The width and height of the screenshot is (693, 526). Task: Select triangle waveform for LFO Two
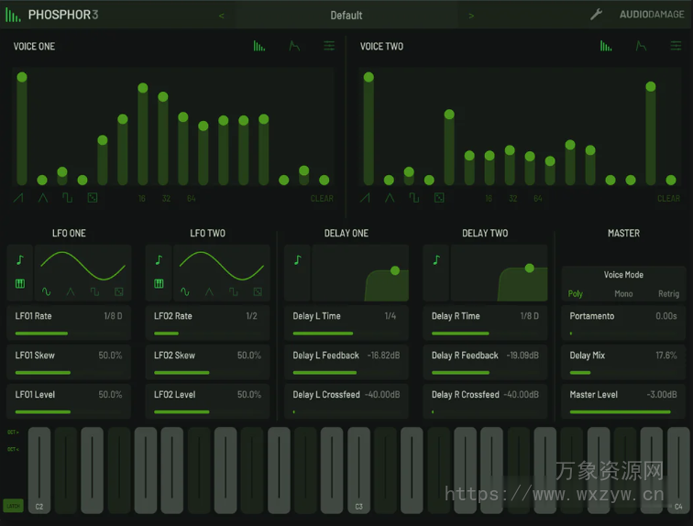point(209,292)
